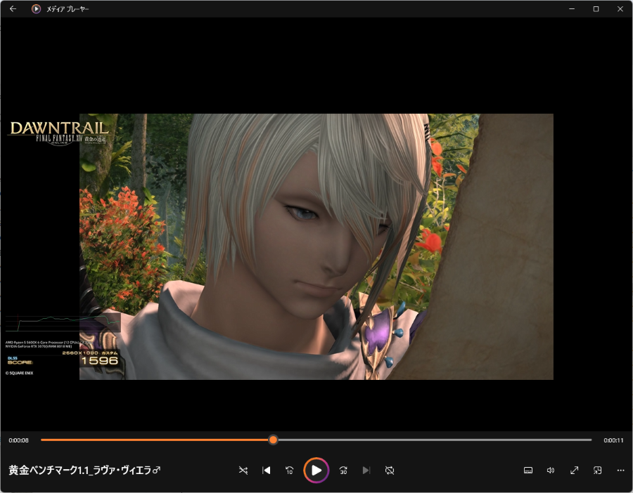Toggle shuffle mode
Viewport: 633px width, 493px height.
[243, 470]
